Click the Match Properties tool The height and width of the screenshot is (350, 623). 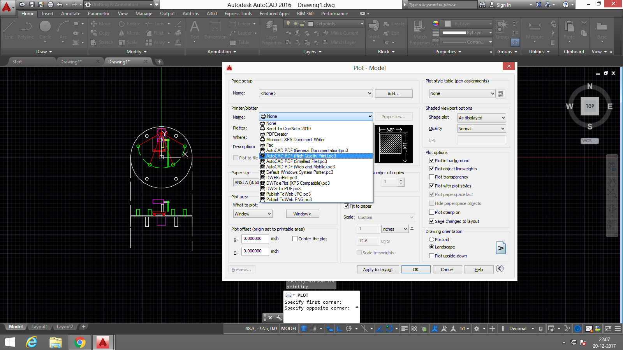pyautogui.click(x=420, y=33)
